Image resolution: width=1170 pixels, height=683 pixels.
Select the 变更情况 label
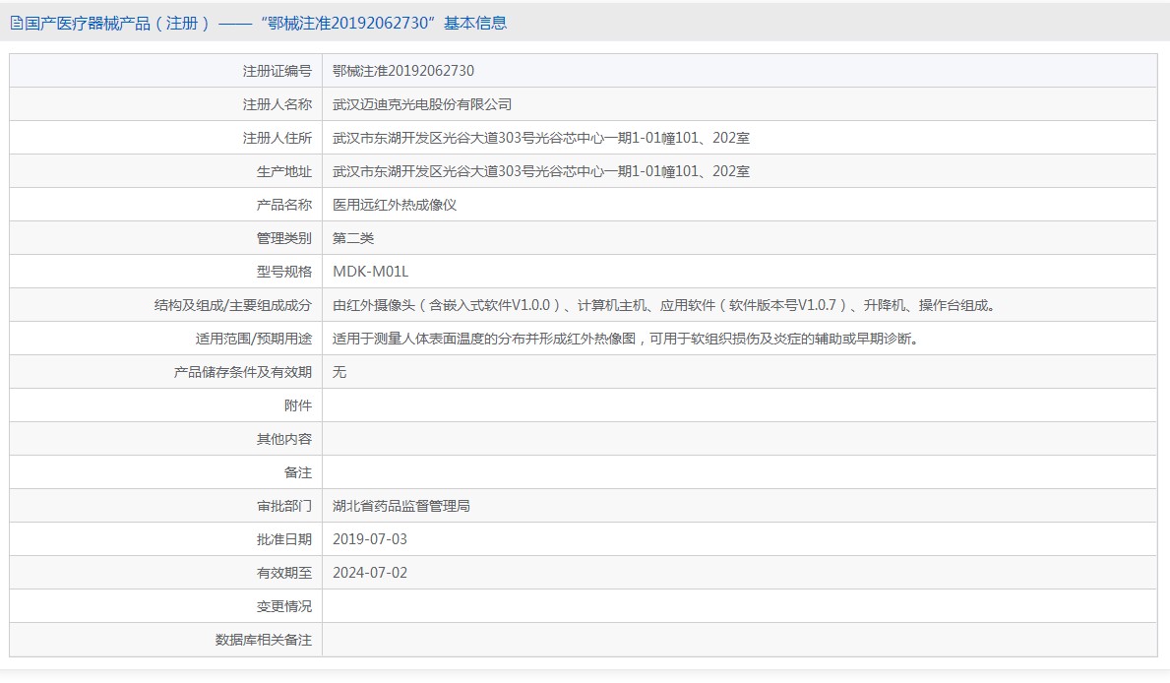click(284, 606)
